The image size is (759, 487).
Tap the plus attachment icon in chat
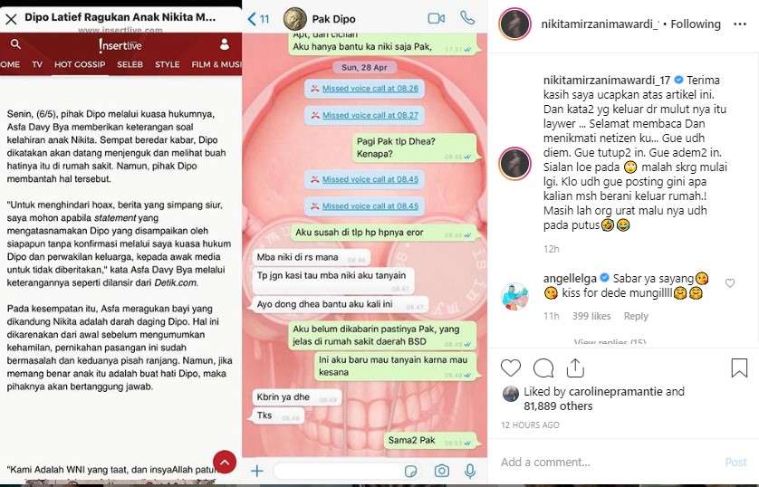point(257,471)
